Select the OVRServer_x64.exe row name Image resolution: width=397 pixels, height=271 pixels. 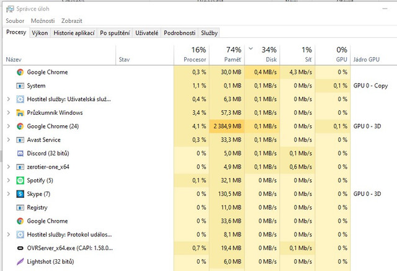[70, 248]
